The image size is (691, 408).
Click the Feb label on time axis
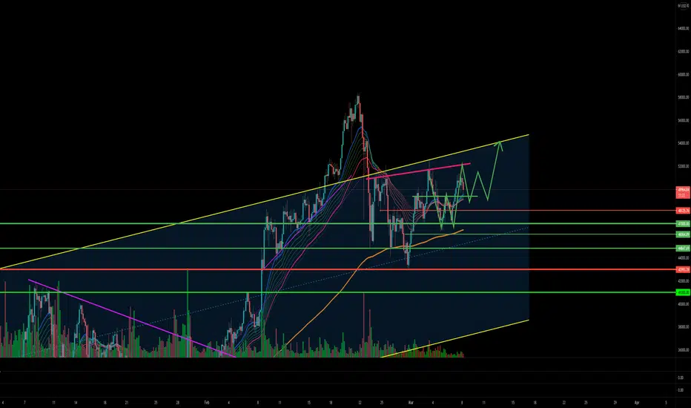207,403
